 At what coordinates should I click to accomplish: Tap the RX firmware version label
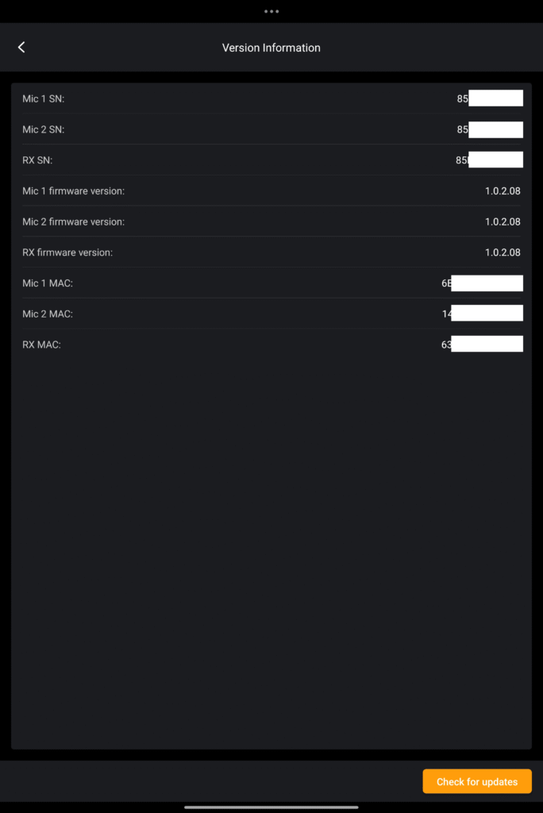click(x=67, y=252)
